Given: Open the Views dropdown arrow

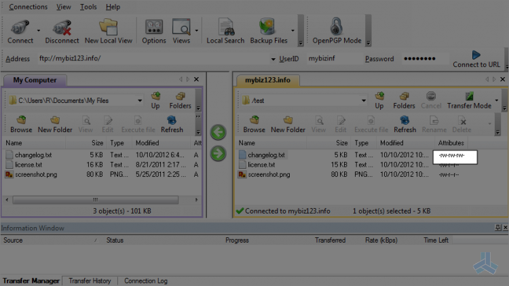Looking at the screenshot, I should (x=196, y=30).
